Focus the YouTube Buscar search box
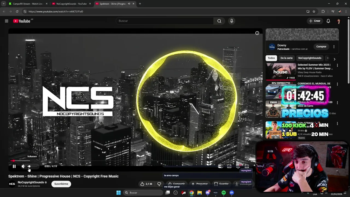 tap(165, 21)
